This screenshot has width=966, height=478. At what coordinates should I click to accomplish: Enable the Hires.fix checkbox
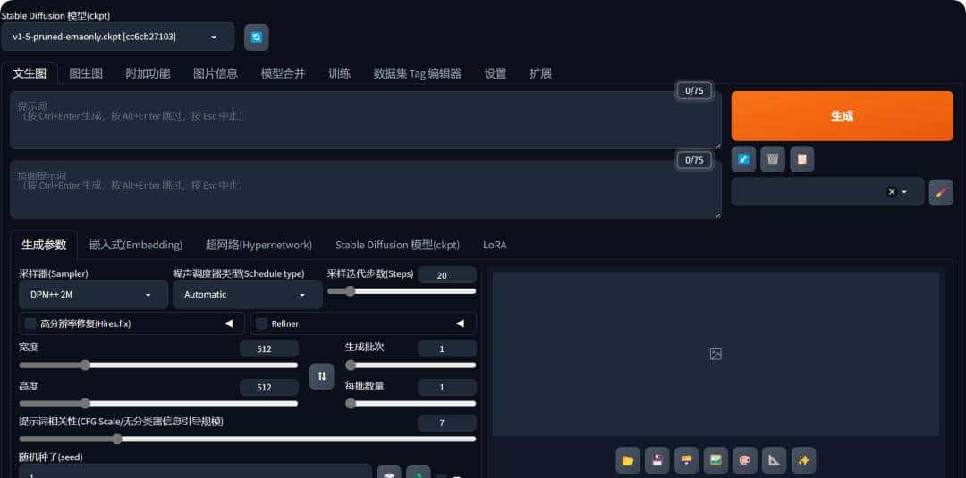tap(30, 323)
